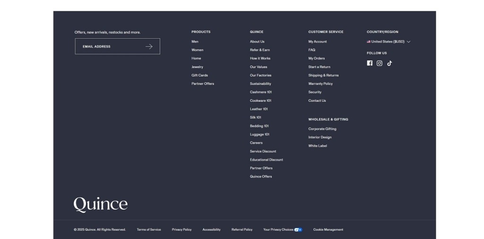Viewport: 484px width, 239px height.
Task: Open Corporate Gifting link
Action: tap(322, 129)
